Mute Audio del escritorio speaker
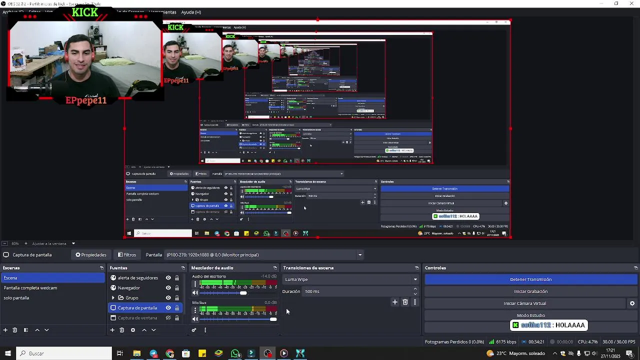The width and height of the screenshot is (640, 360). (x=195, y=293)
